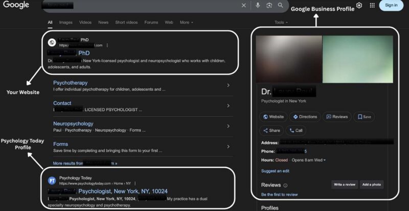Open the Psychotherapy sitelink
Viewport: 409px width, 211px height.
[x=71, y=83]
